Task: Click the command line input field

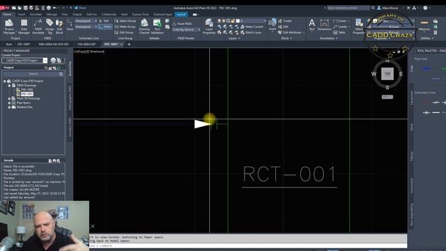Action: [247, 245]
